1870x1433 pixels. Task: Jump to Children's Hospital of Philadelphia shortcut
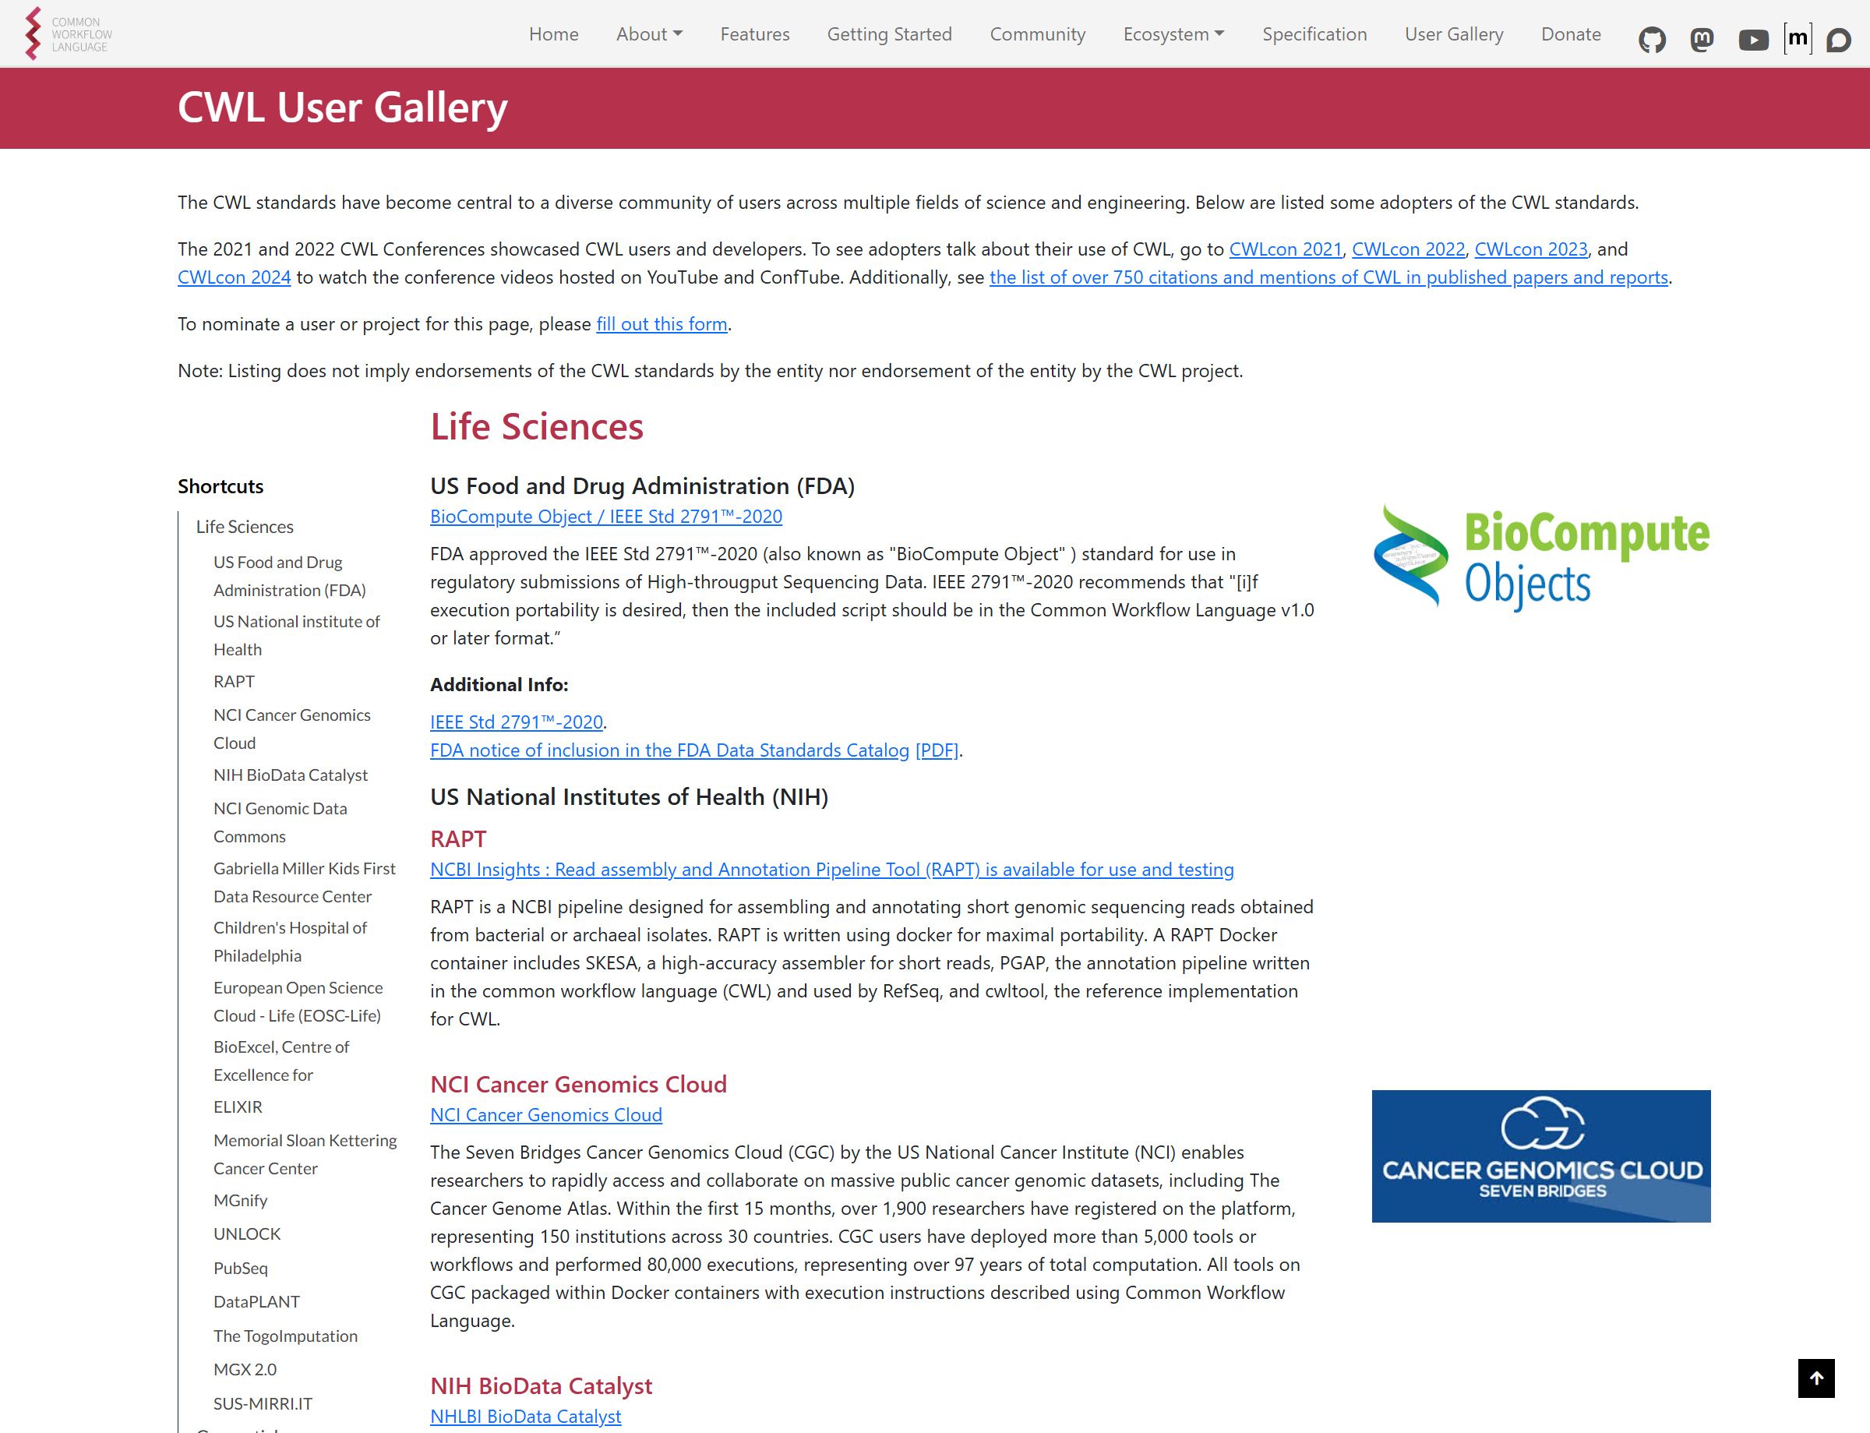pos(290,941)
